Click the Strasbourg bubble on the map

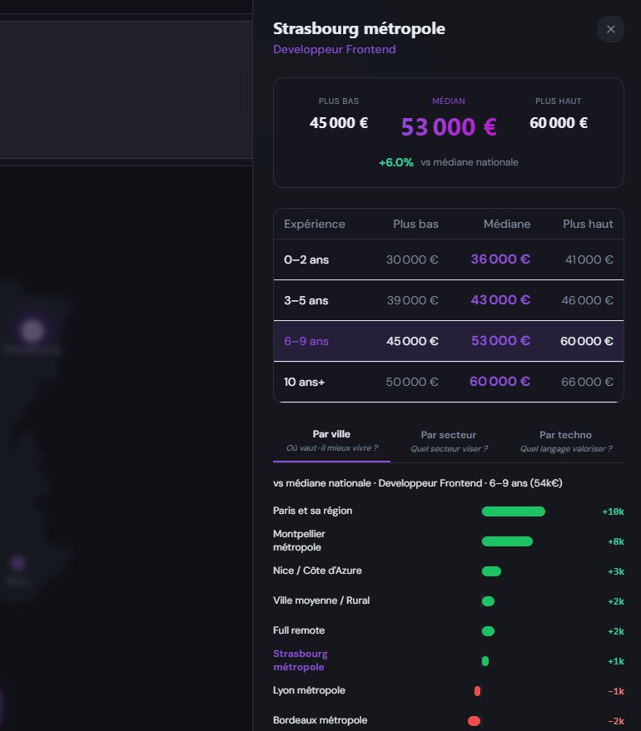pyautogui.click(x=32, y=331)
